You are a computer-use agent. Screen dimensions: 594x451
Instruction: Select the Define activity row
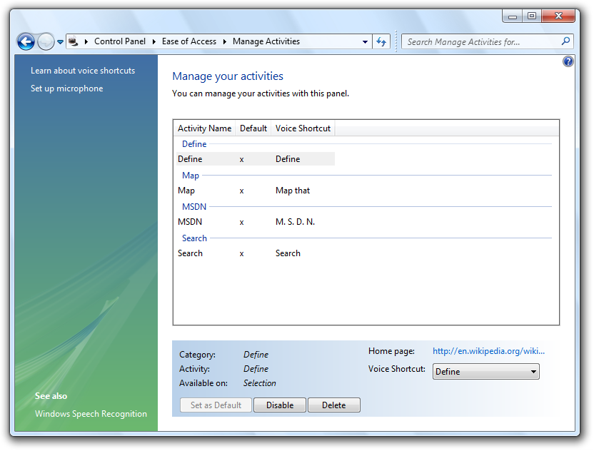point(255,159)
